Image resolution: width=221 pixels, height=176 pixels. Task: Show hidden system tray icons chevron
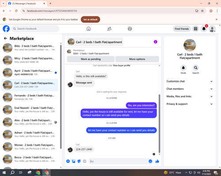[x=186, y=172]
